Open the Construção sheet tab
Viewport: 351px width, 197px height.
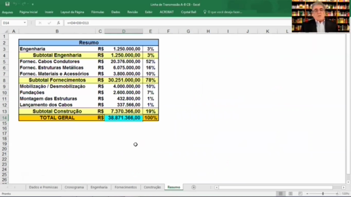[152, 187]
